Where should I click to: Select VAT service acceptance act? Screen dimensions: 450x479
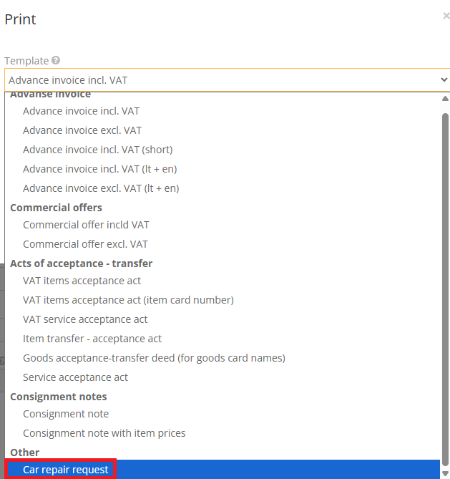pyautogui.click(x=85, y=319)
